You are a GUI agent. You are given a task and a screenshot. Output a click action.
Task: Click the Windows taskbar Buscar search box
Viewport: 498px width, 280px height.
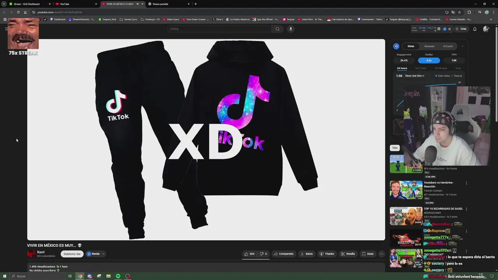(x=37, y=276)
